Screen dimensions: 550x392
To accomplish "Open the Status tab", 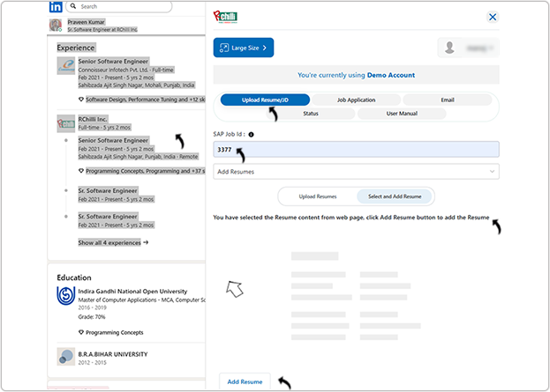I will coord(311,114).
